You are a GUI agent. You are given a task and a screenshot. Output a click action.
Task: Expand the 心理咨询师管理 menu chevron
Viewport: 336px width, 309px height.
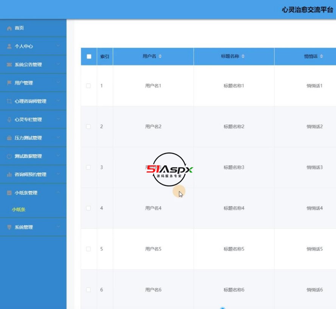(58, 101)
